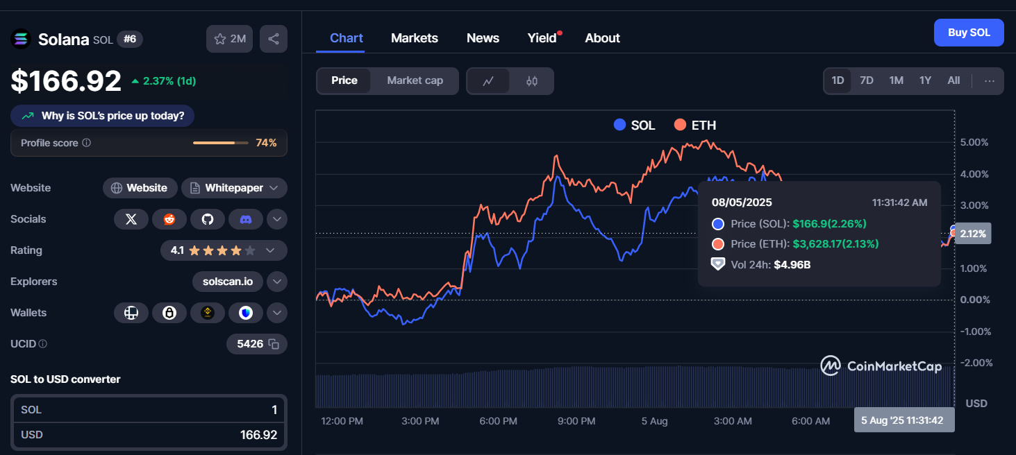Click the 2.12% price label on axis

972,234
